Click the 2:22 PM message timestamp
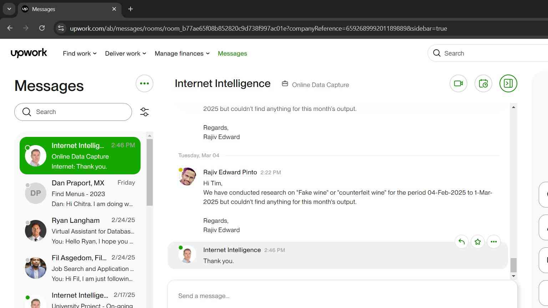548x308 pixels. click(x=271, y=173)
